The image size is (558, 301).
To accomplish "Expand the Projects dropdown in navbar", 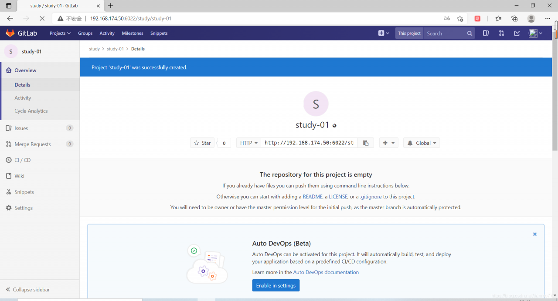I will tap(60, 33).
